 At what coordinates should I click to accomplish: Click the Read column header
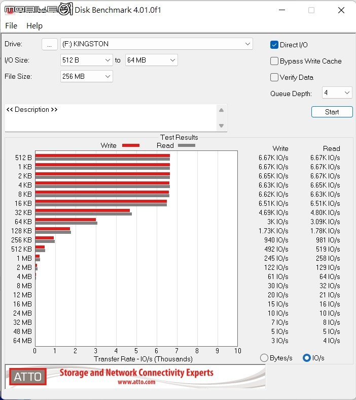point(332,148)
